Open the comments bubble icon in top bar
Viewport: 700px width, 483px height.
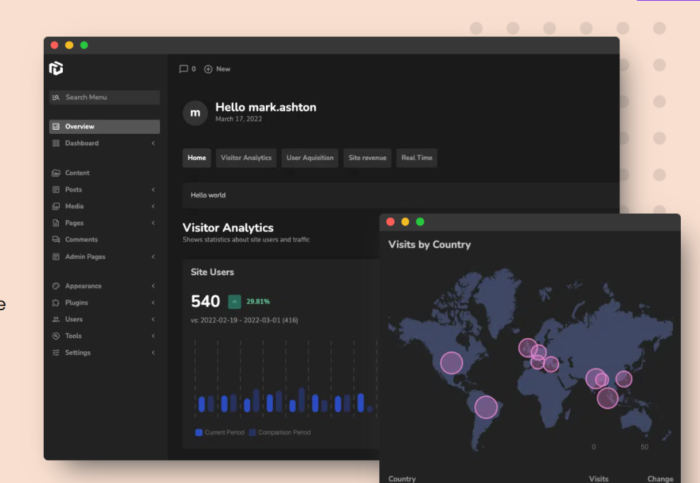click(x=183, y=69)
